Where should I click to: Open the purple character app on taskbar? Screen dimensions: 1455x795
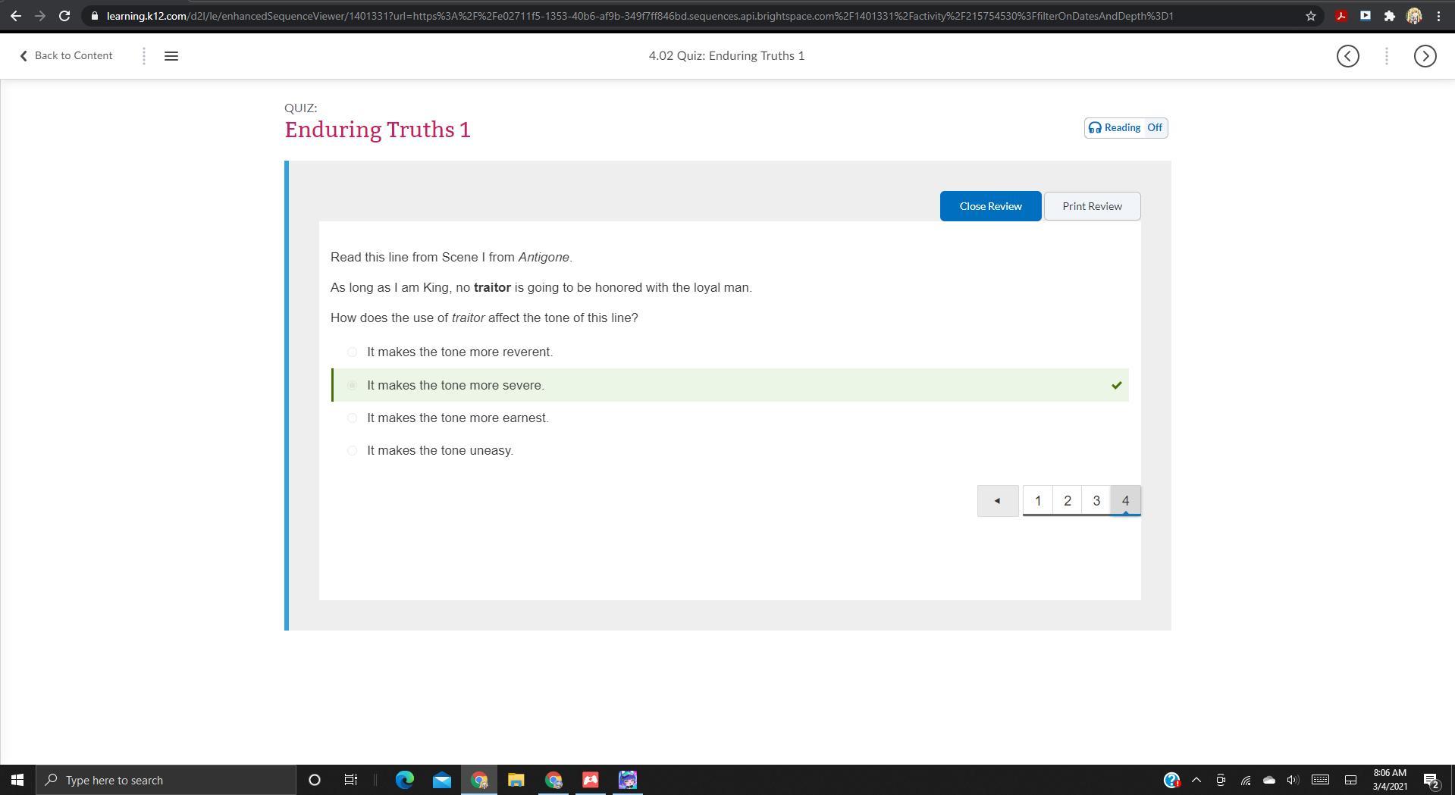tap(628, 780)
